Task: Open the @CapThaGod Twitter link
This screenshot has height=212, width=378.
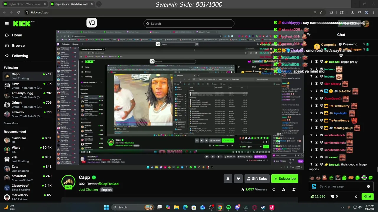Action: coord(108,184)
